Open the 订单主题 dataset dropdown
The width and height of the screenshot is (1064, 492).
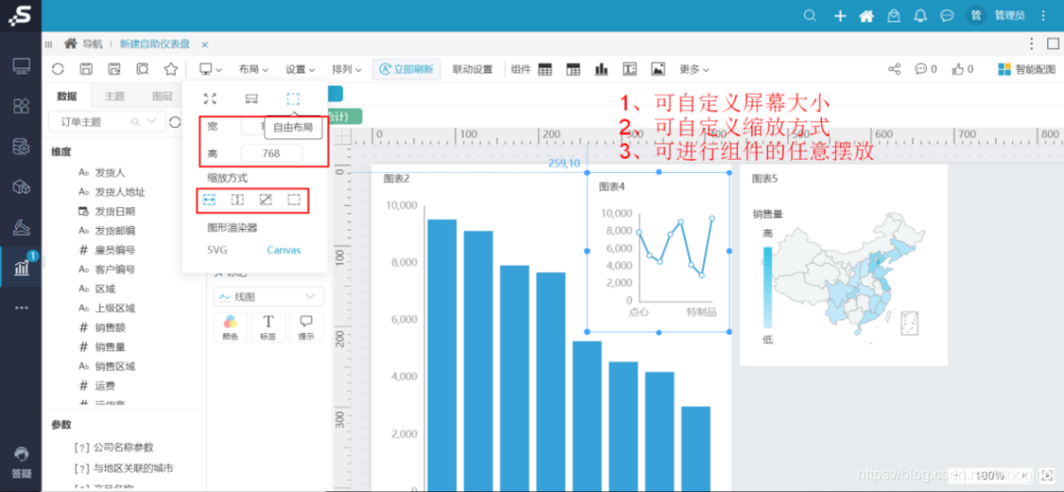(107, 122)
